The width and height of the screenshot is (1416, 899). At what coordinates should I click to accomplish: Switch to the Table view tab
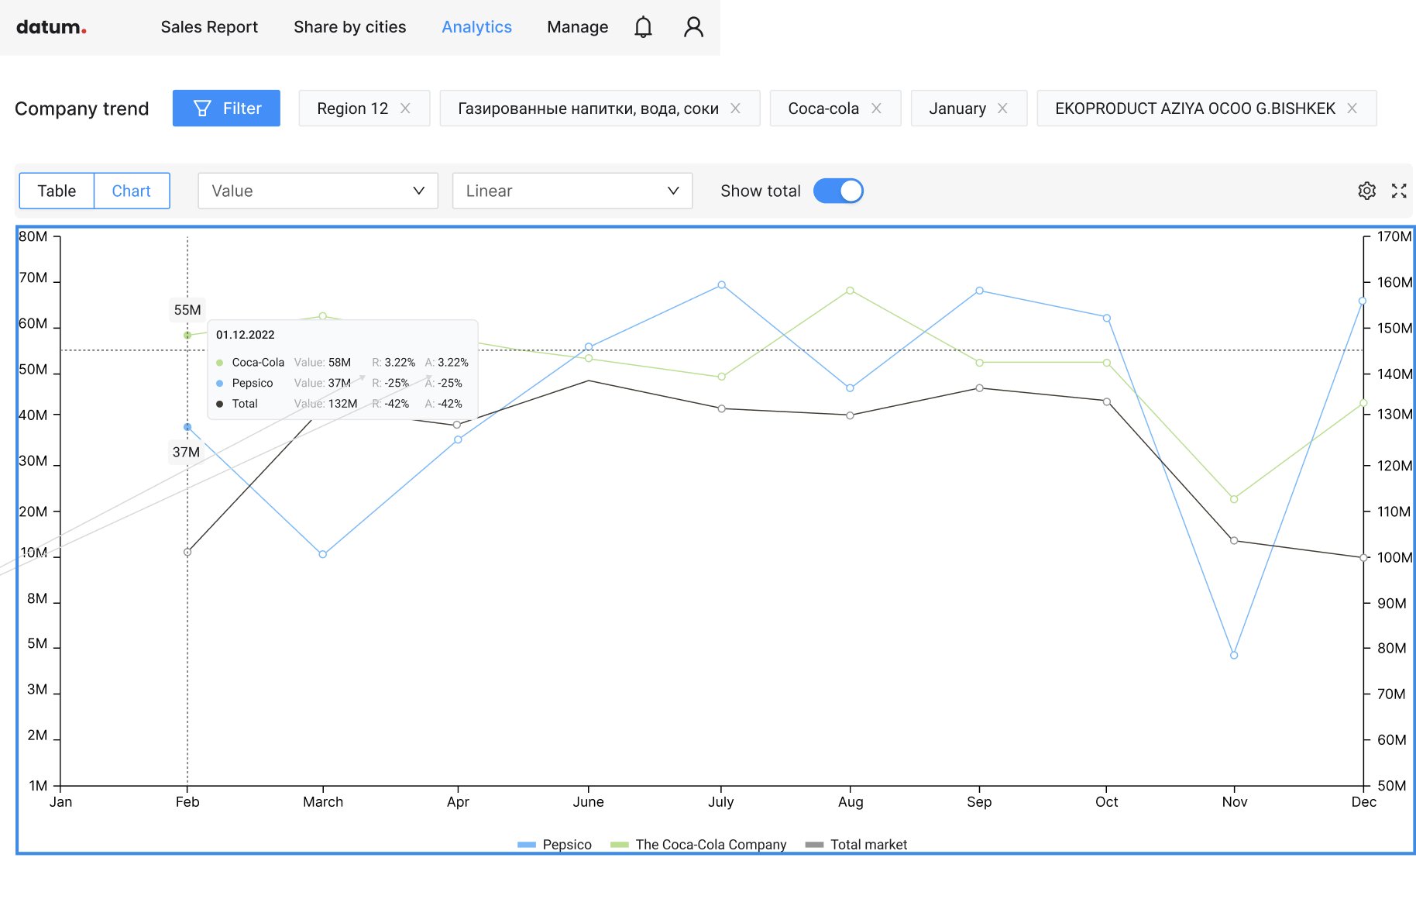point(57,191)
